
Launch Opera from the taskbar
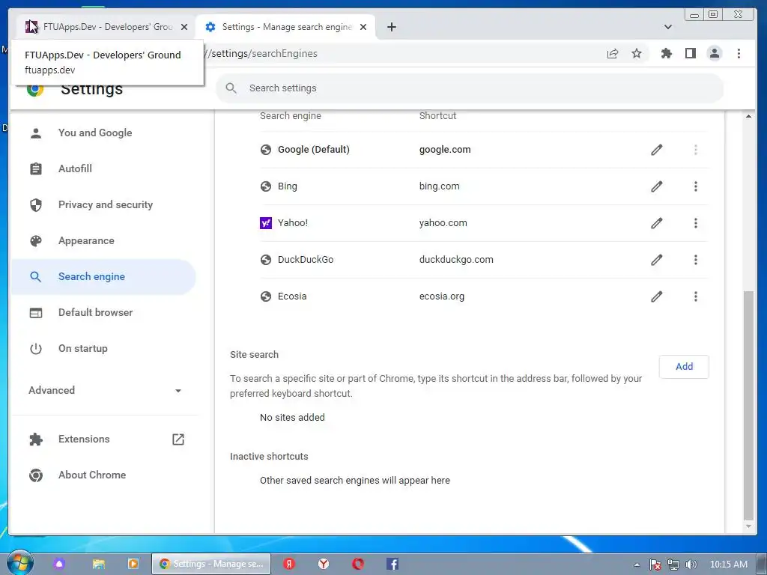click(x=358, y=564)
